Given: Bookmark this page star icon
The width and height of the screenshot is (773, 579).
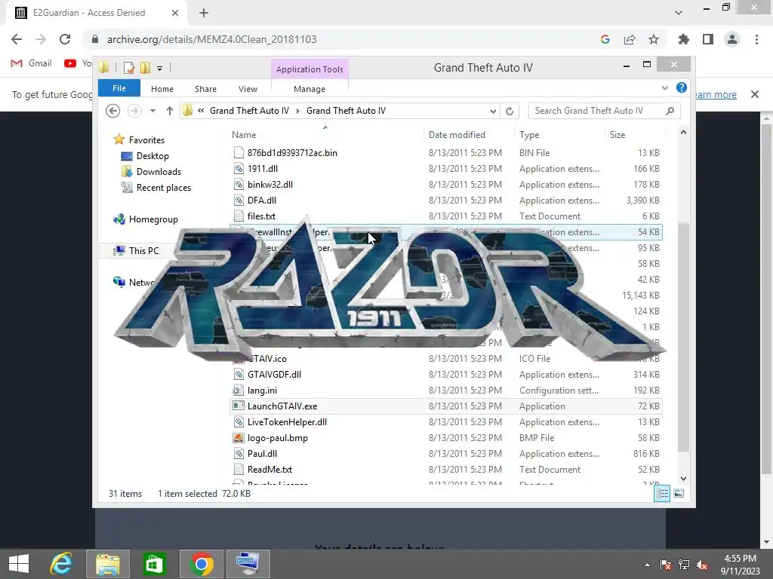Looking at the screenshot, I should (x=654, y=39).
